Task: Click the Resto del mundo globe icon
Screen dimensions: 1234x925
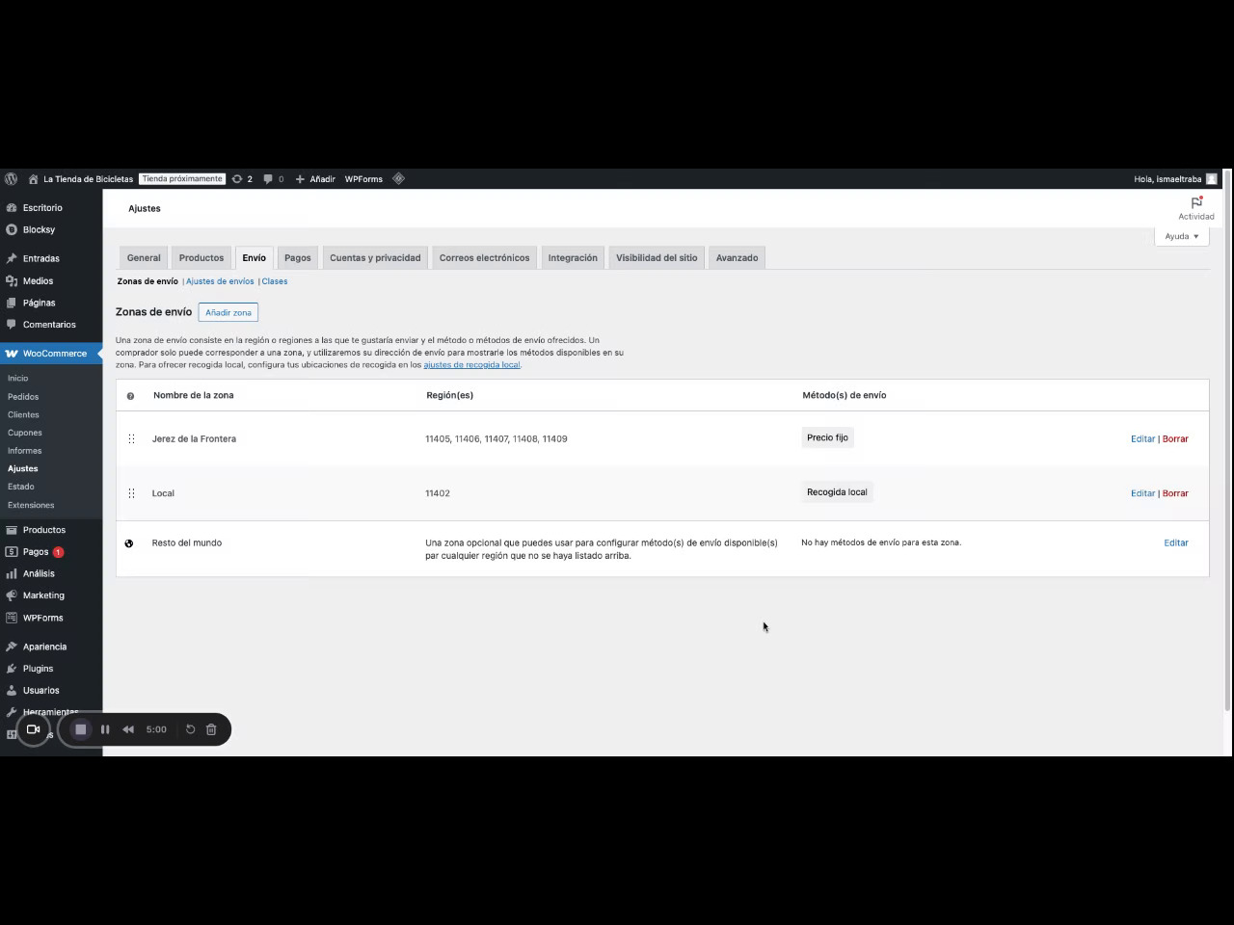Action: pos(129,543)
